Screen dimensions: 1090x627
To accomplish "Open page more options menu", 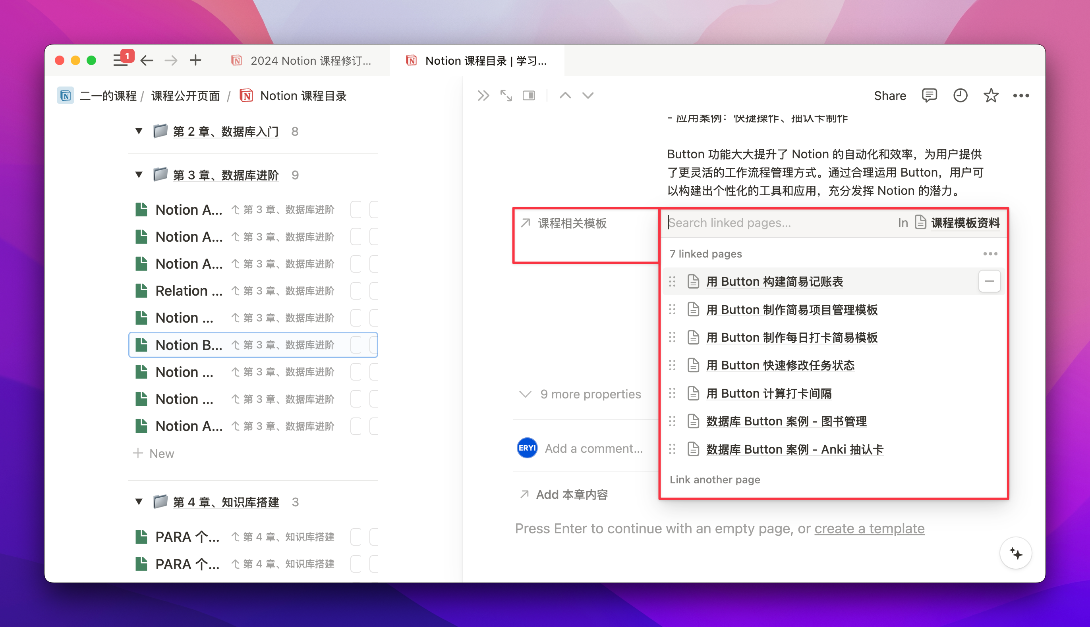I will point(1020,95).
